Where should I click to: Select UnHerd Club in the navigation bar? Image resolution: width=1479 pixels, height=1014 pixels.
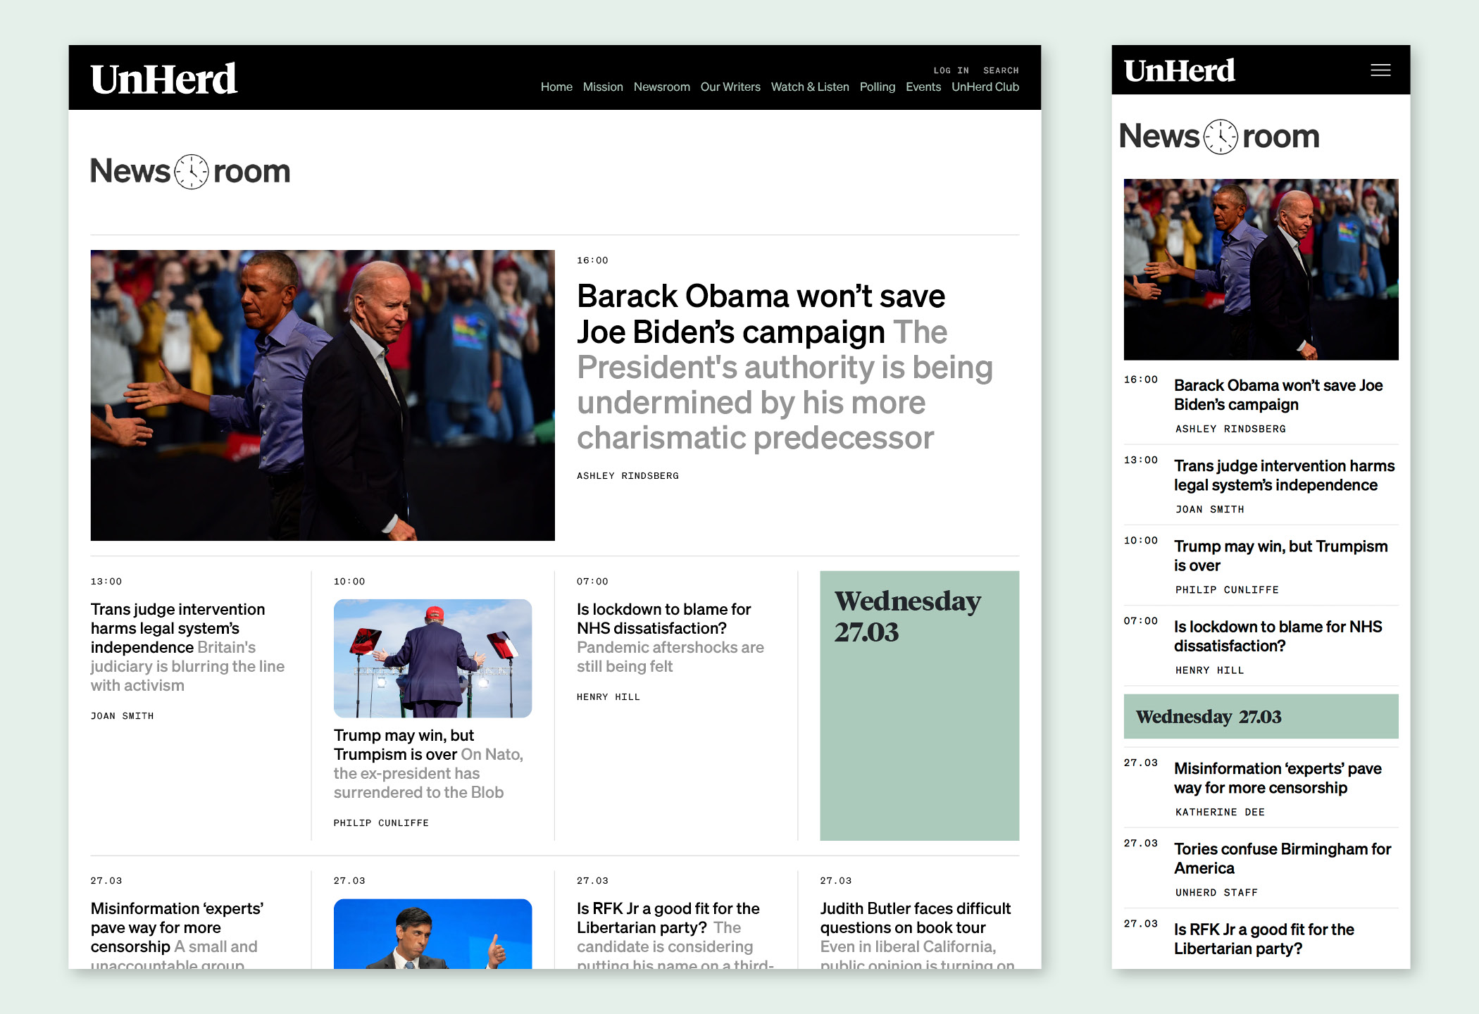point(985,87)
